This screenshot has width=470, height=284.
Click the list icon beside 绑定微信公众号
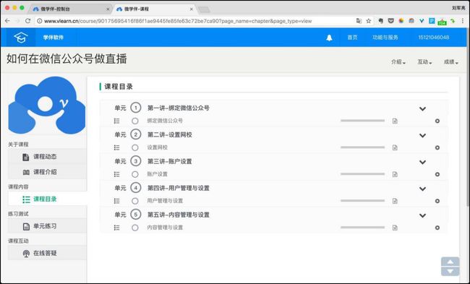coord(116,121)
